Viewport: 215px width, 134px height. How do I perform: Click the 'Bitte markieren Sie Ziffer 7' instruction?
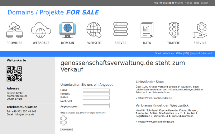(x=83, y=113)
